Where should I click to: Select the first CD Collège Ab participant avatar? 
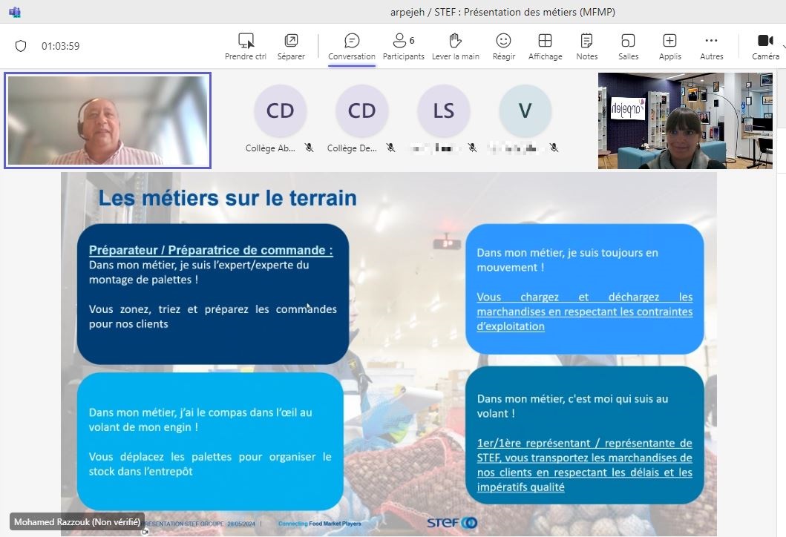pyautogui.click(x=280, y=111)
